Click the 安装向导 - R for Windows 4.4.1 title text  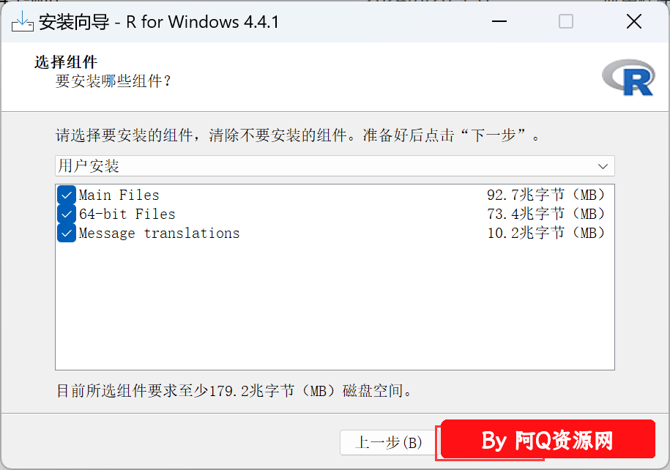[x=158, y=22]
